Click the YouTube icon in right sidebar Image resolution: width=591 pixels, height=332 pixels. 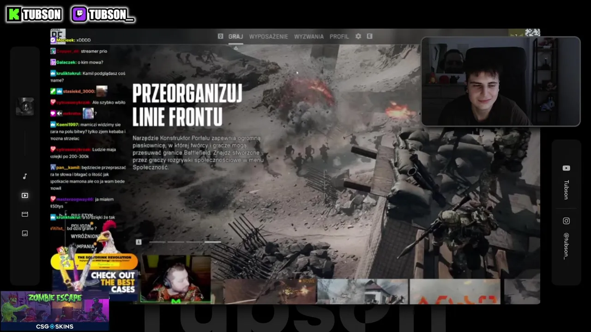tap(566, 168)
